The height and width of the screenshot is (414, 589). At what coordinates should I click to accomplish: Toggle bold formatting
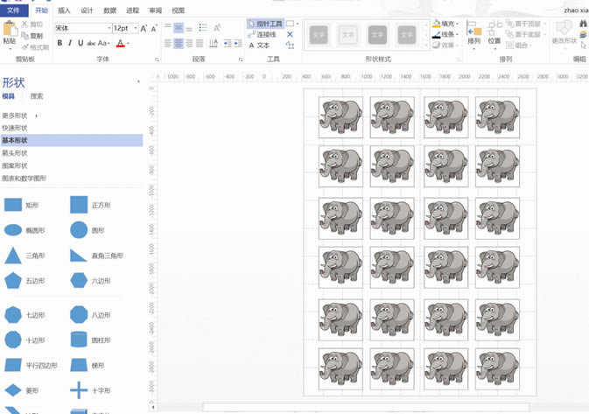pos(60,43)
